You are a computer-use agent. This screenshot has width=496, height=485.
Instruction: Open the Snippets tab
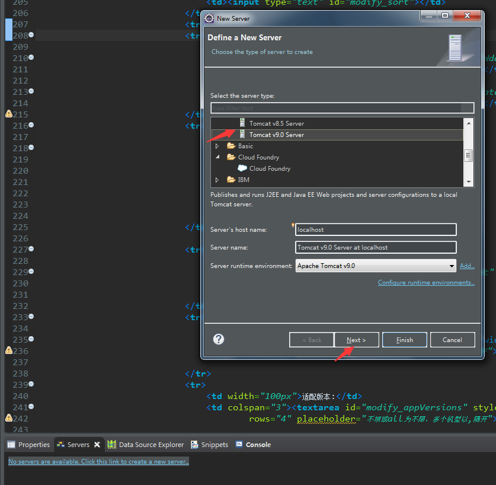[x=209, y=445]
